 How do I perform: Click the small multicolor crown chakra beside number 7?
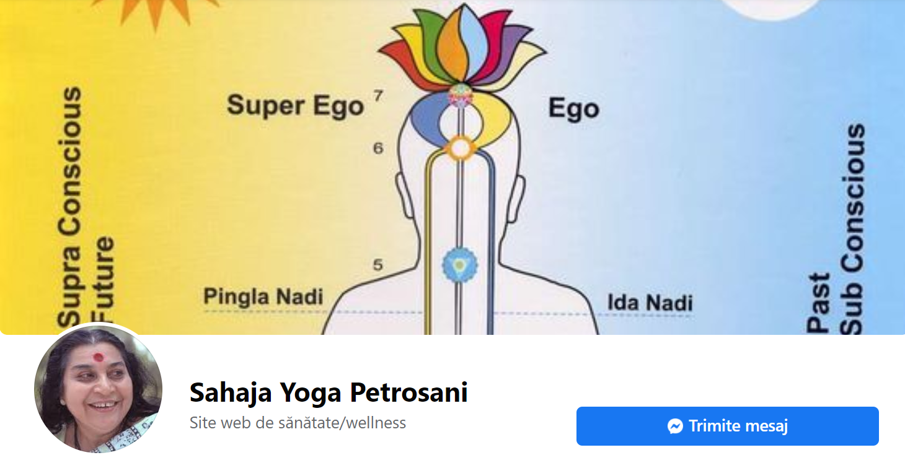461,95
